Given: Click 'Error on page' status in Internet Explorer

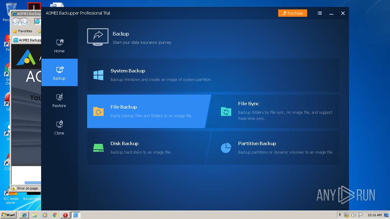Looking at the screenshot, I should point(26,188).
